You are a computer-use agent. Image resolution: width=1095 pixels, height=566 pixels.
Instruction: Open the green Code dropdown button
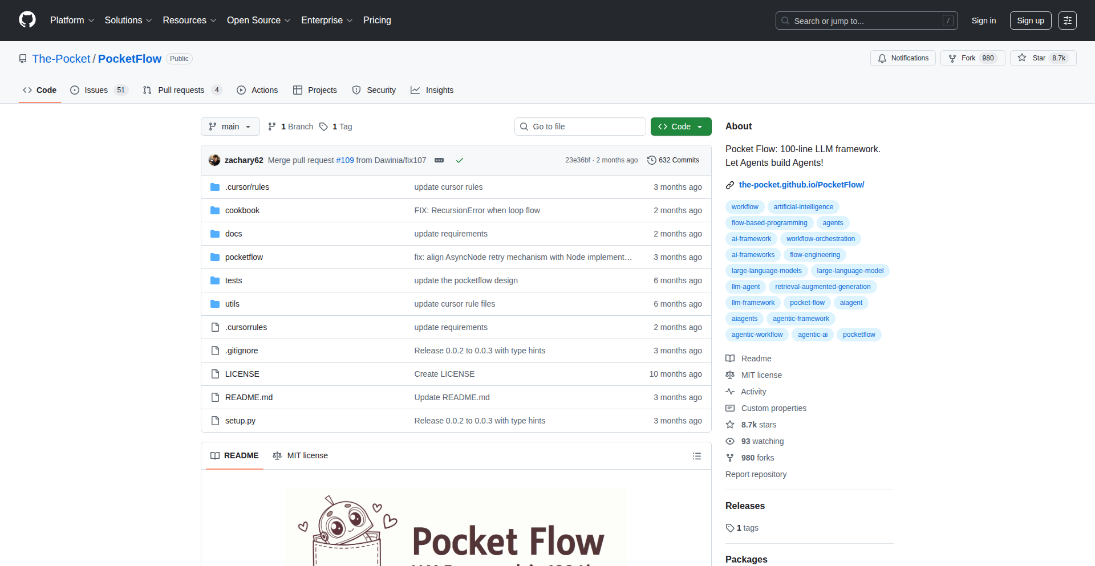click(681, 127)
